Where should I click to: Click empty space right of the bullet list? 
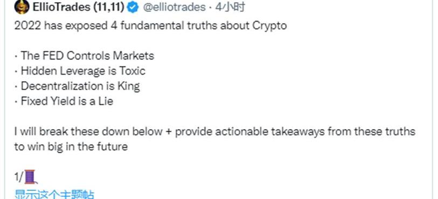pos(279,78)
